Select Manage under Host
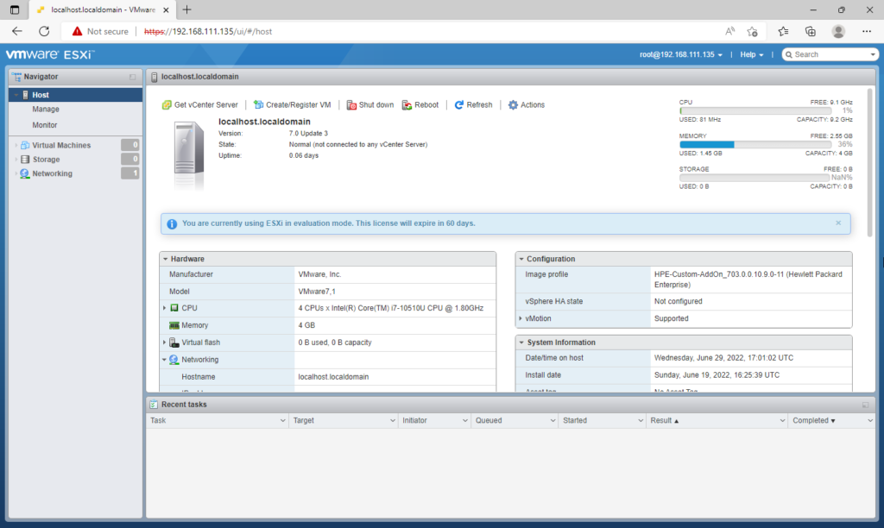Screen dimensions: 884x528 point(46,110)
